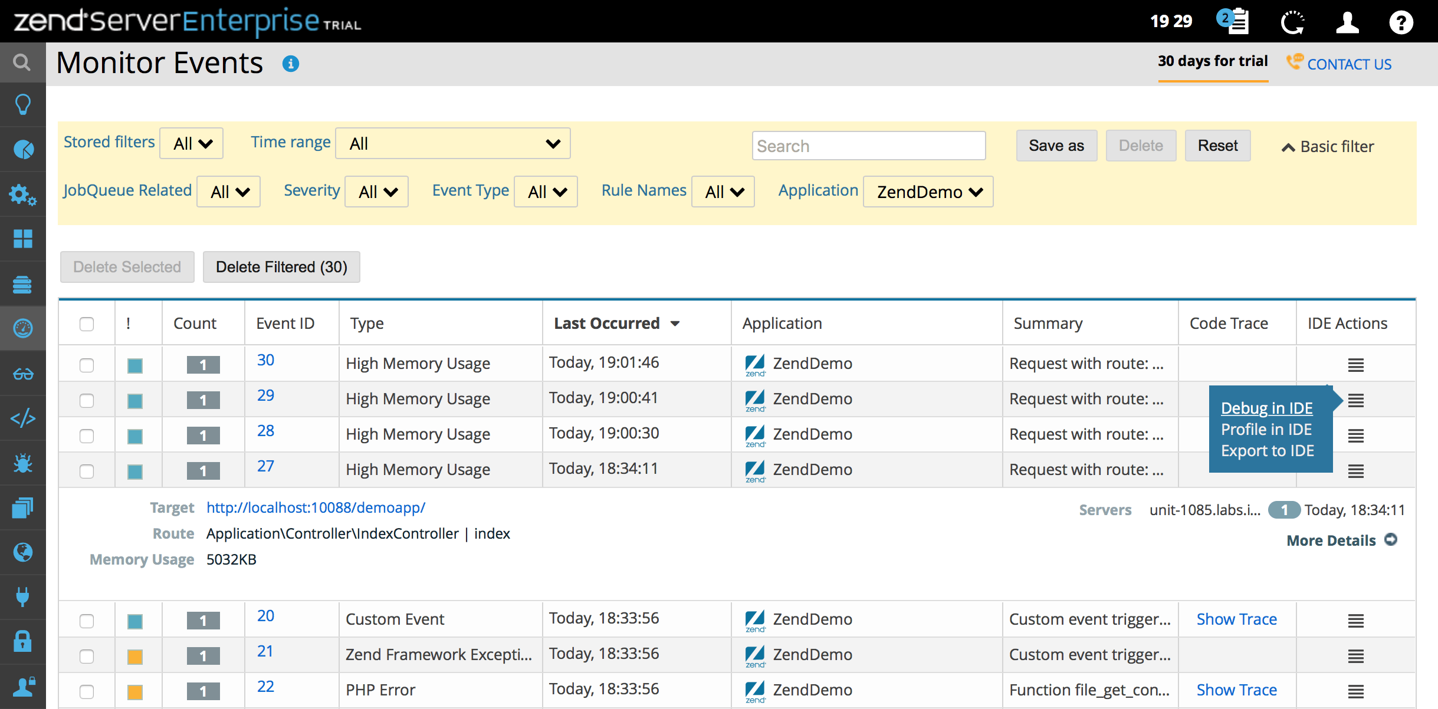This screenshot has height=709, width=1438.
Task: Click orange severity swatch for event 21
Action: pyautogui.click(x=135, y=657)
